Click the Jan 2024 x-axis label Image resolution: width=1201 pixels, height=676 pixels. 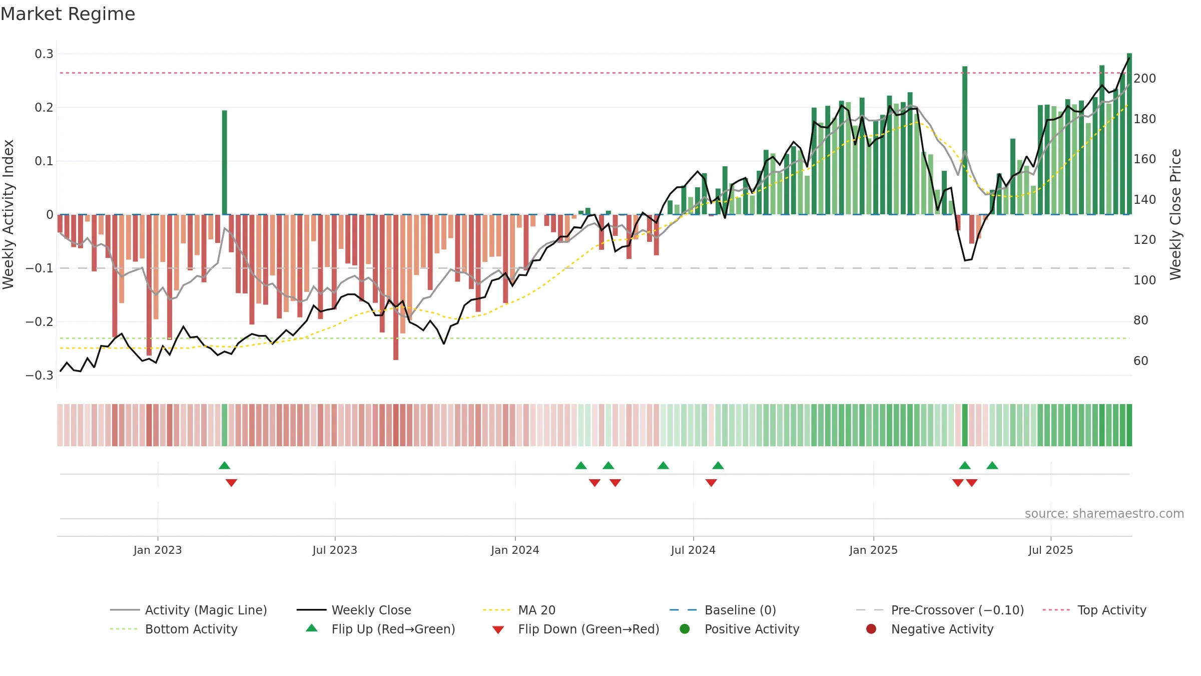[515, 550]
